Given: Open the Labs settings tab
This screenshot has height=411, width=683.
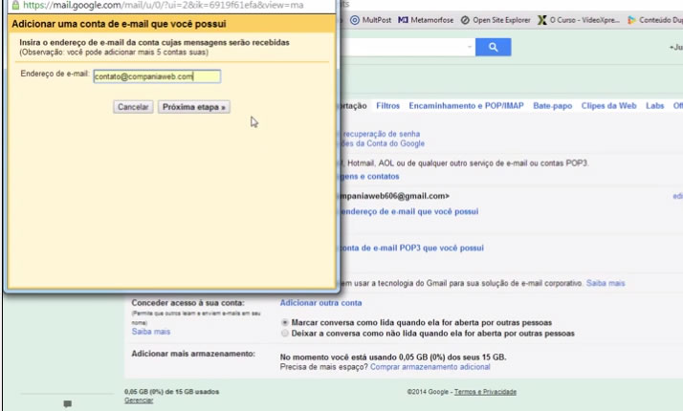Looking at the screenshot, I should pos(654,106).
